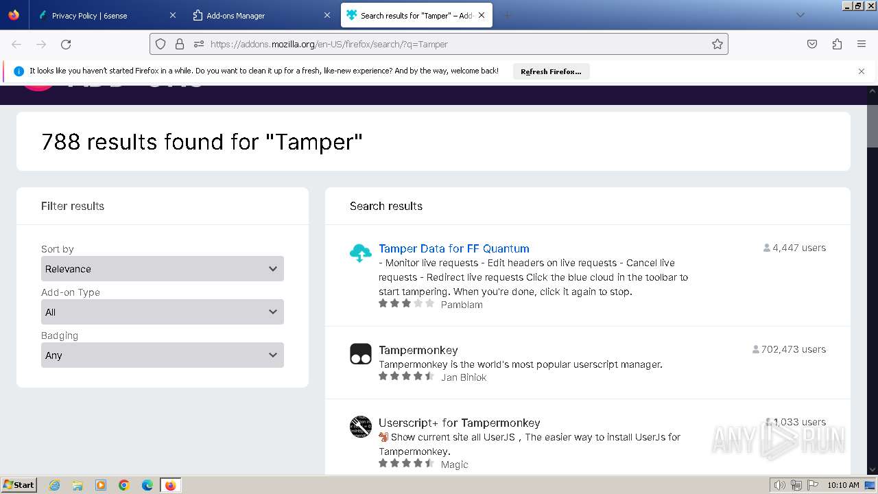
Task: Click the volume speaker tray icon
Action: click(780, 485)
